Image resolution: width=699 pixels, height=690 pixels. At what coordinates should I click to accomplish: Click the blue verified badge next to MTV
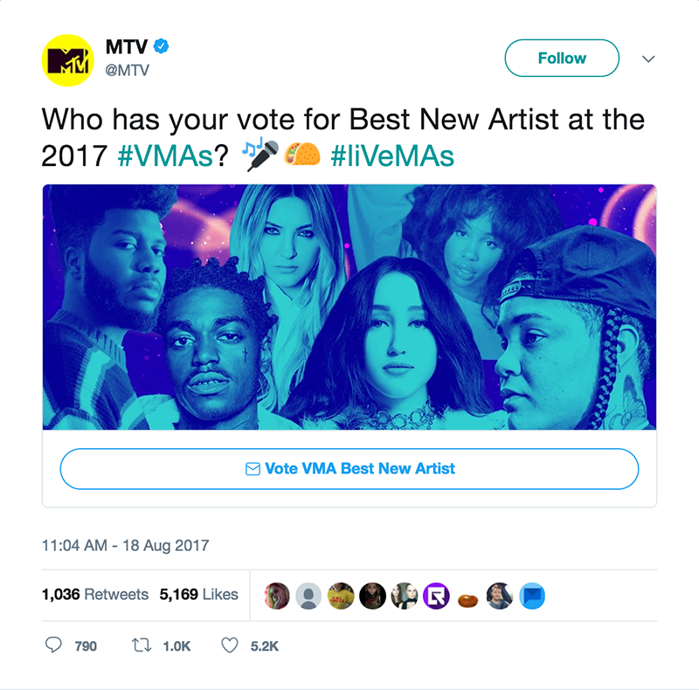coord(161,46)
